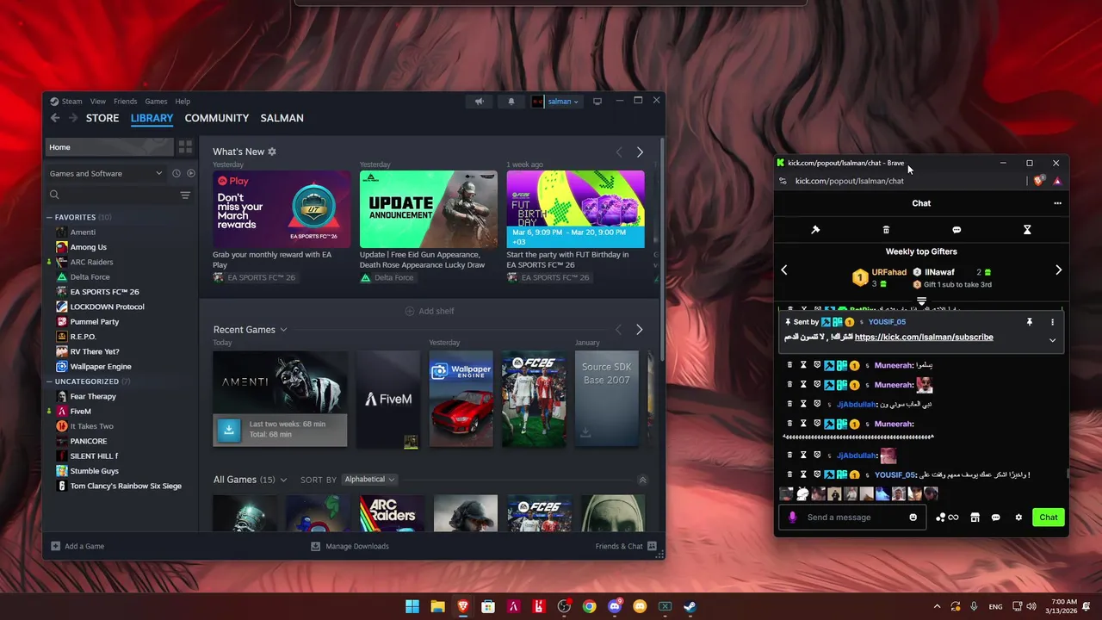1102x620 pixels.
Task: Open Kick chat three-dot options menu
Action: click(x=1057, y=203)
